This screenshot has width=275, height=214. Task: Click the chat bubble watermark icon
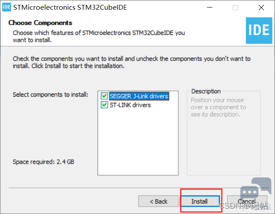tap(256, 188)
